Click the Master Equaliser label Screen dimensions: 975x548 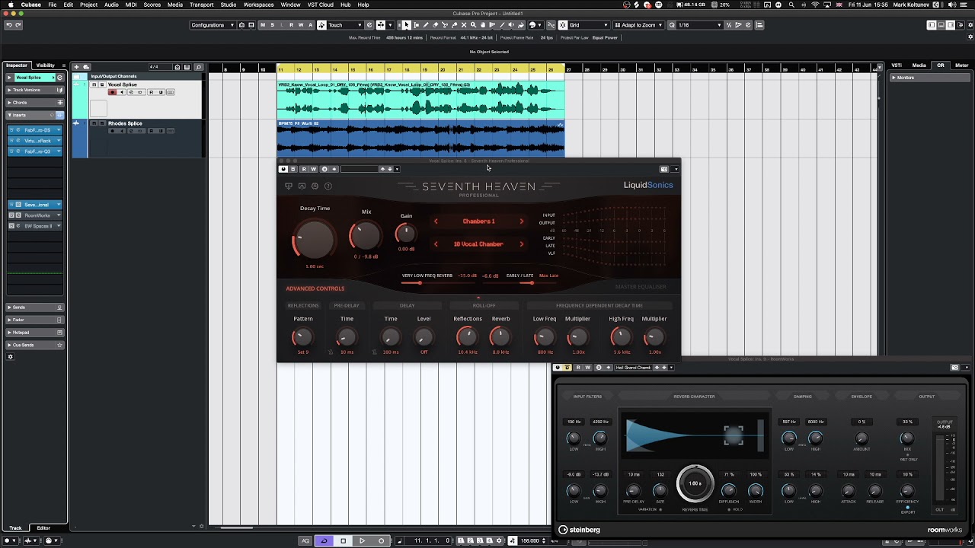(x=641, y=287)
